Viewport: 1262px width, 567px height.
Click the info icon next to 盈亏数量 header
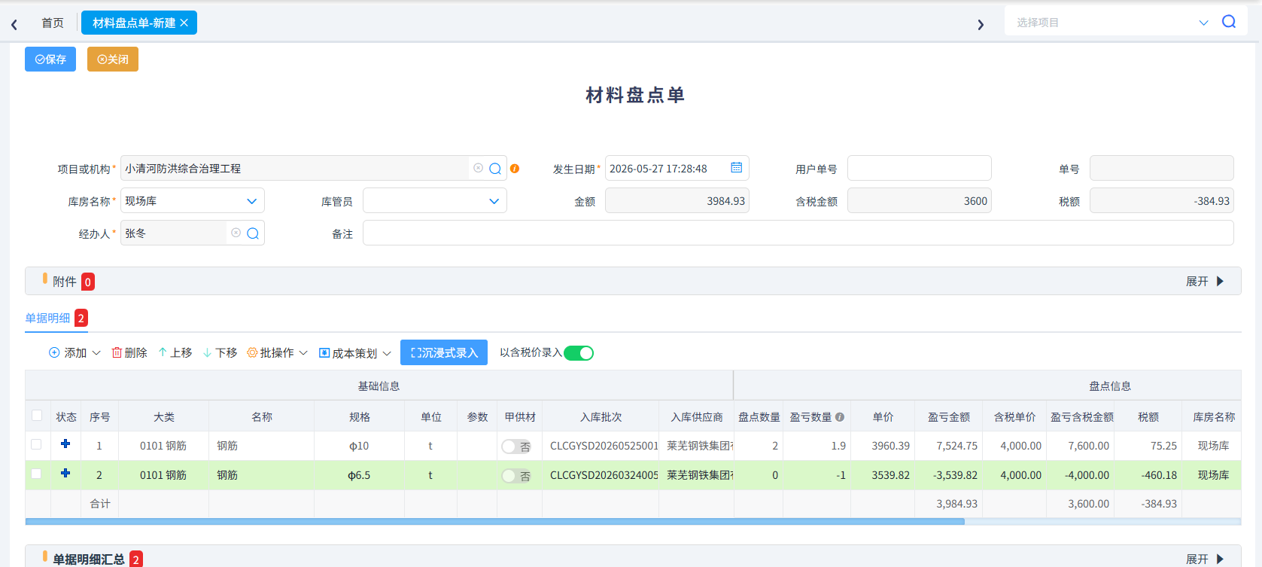[x=840, y=416]
